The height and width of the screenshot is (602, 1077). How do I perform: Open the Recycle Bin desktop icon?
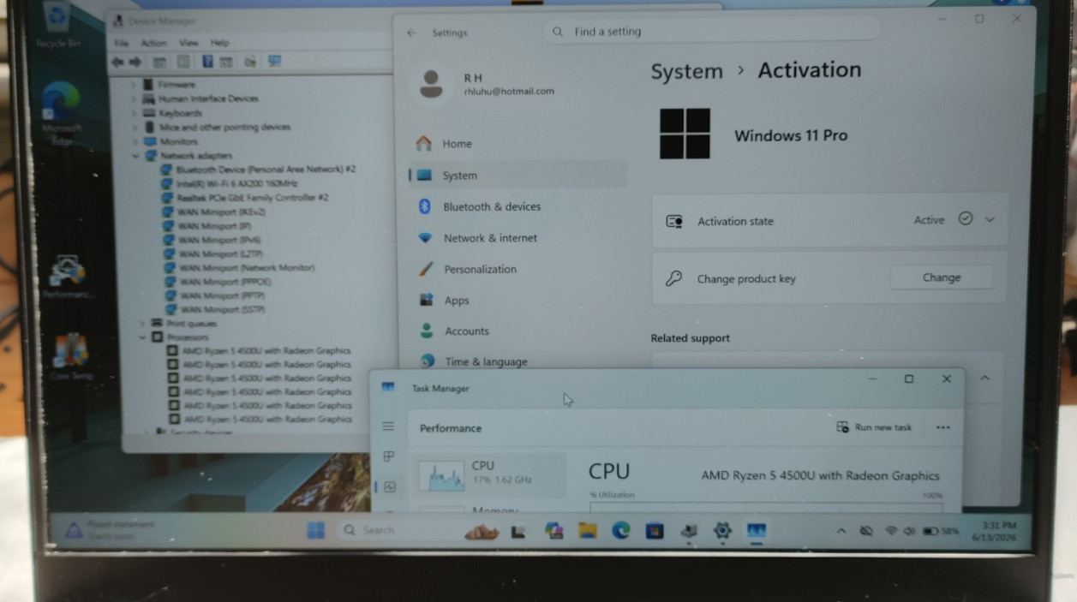pyautogui.click(x=57, y=24)
